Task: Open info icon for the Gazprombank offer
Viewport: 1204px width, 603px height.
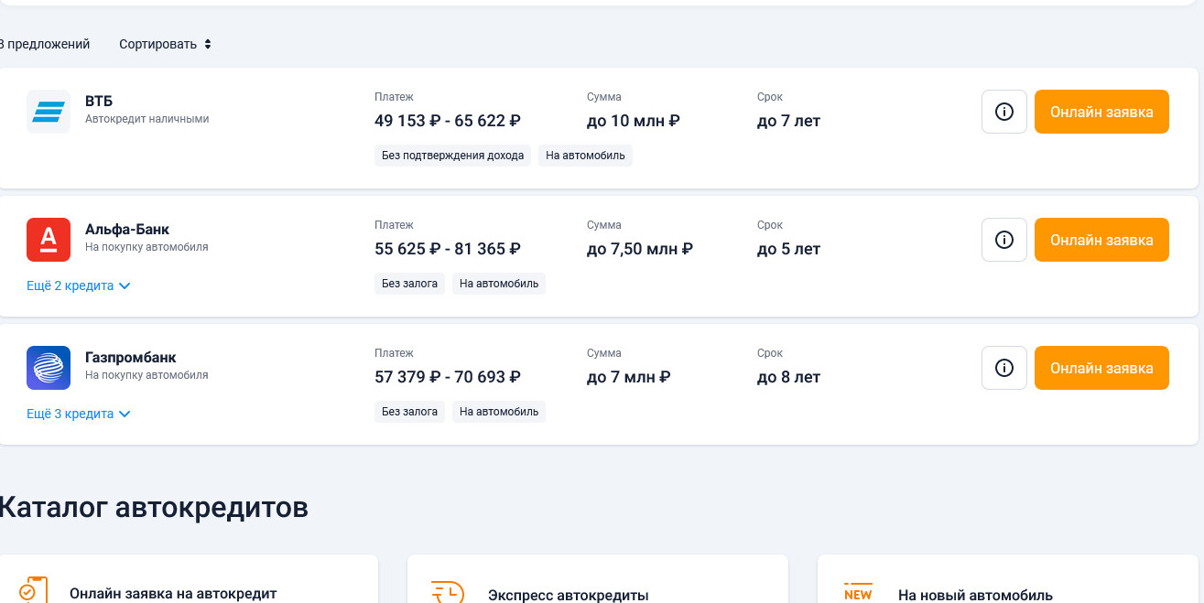Action: tap(1004, 368)
